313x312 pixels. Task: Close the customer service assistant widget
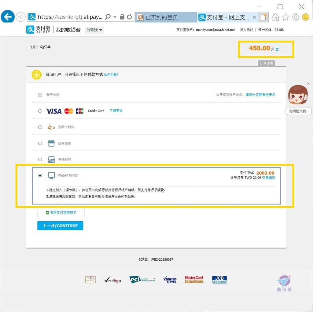[x=308, y=84]
